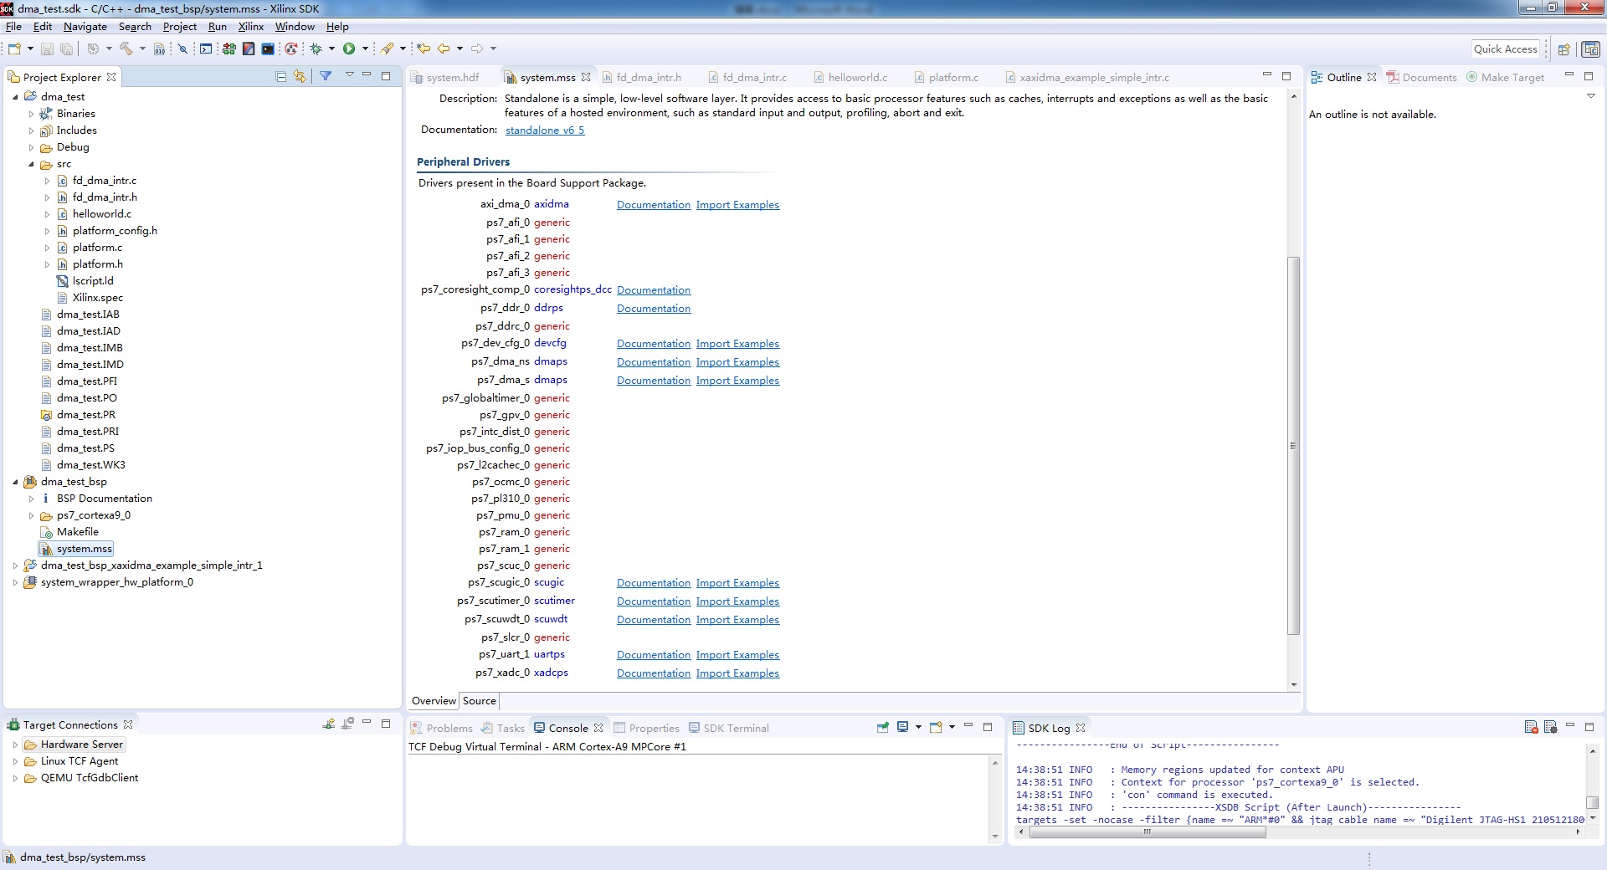1607x870 pixels.
Task: Close the system.mss editor tab
Action: pos(586,77)
